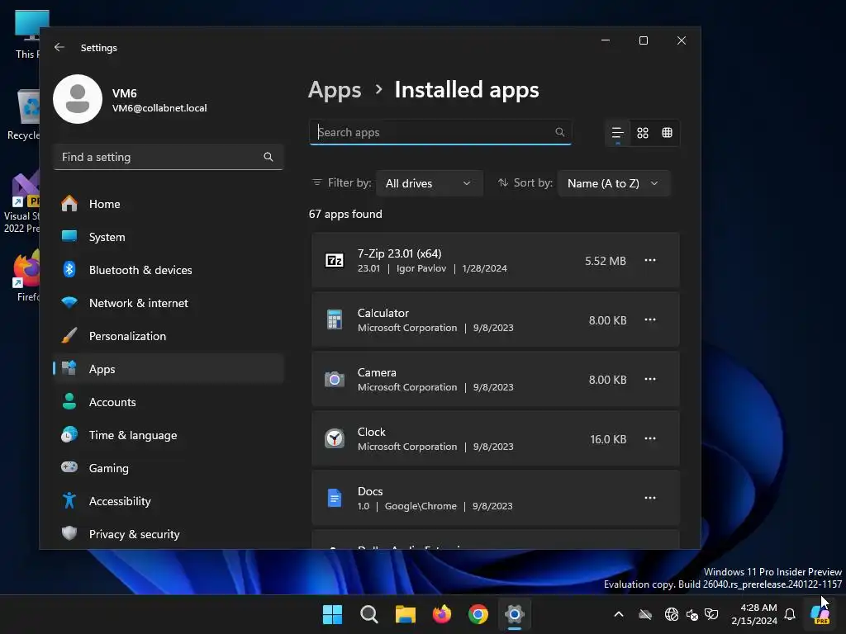Open System settings page
This screenshot has height=634, width=846.
pos(169,237)
